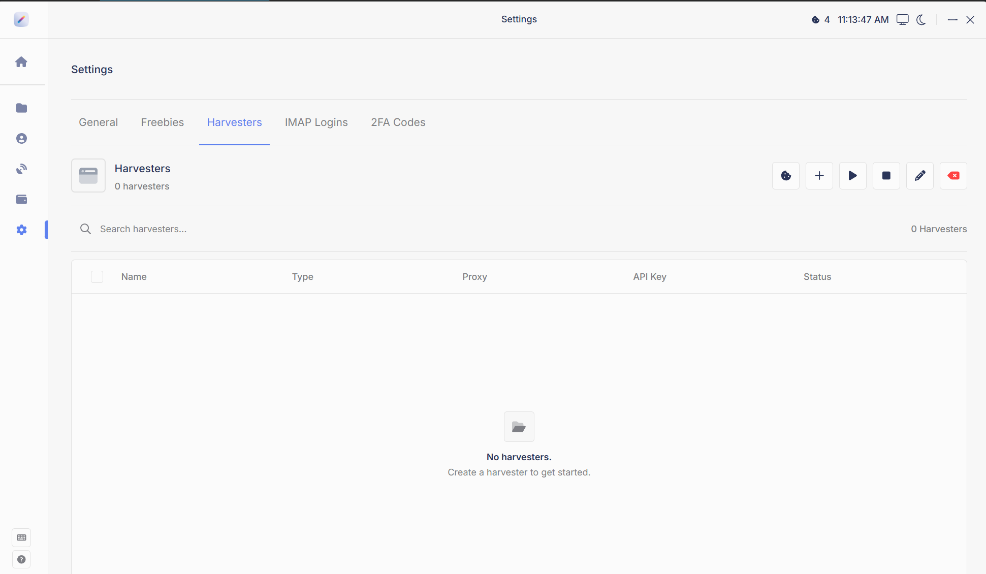
Task: Open the wallet icon in sidebar
Action: coord(21,199)
